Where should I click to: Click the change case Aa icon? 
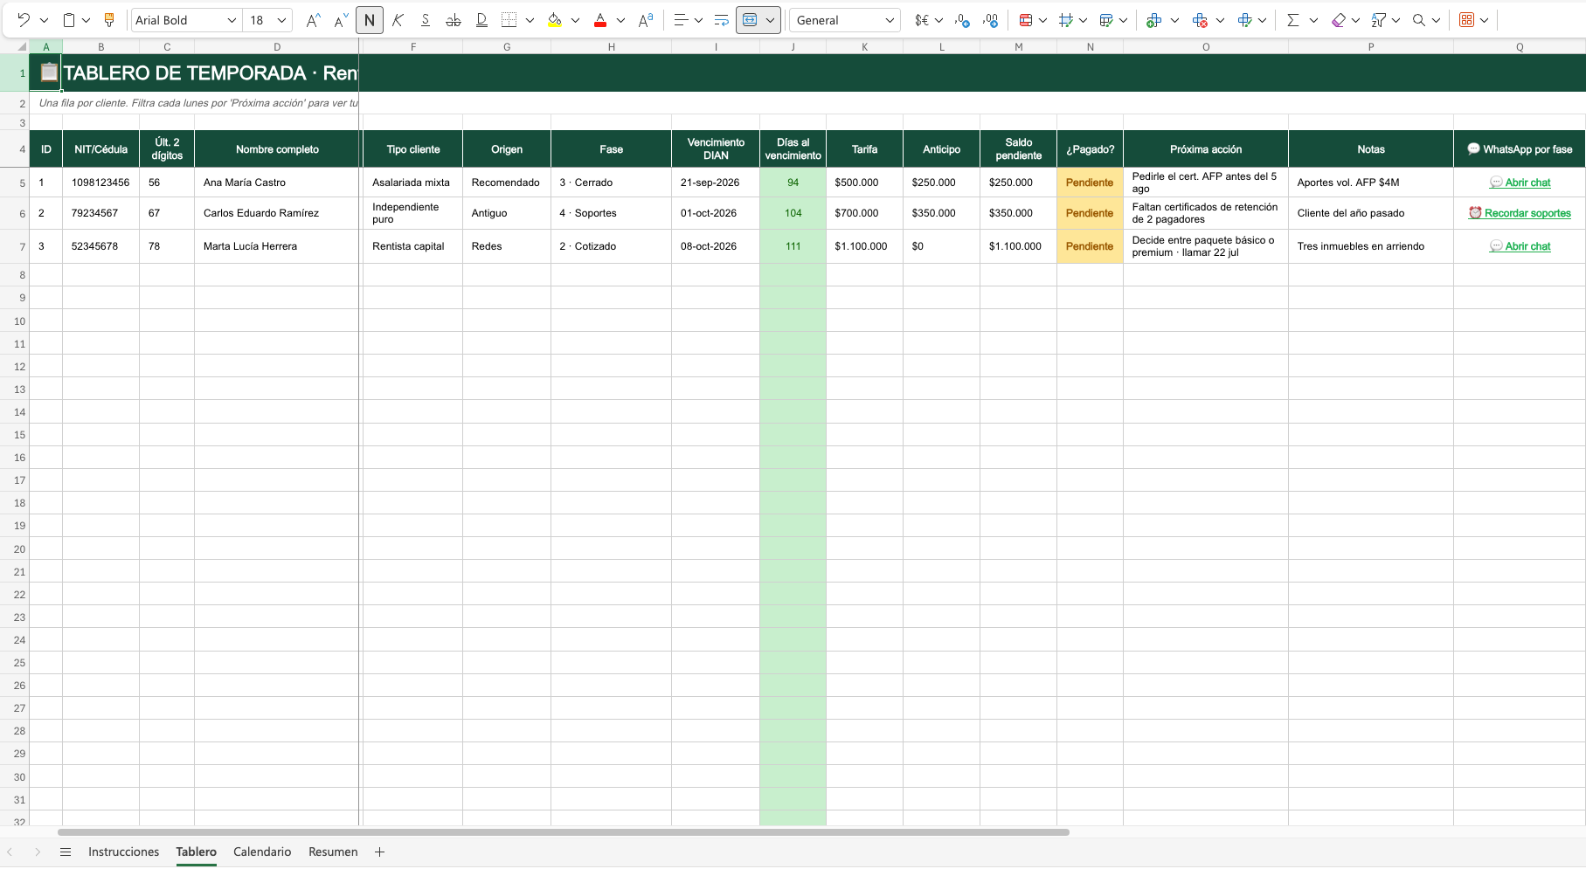point(647,20)
